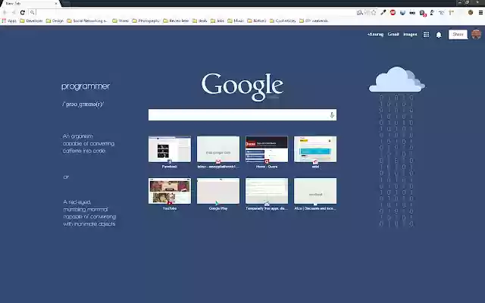Open the Google apps grid launcher

point(426,34)
